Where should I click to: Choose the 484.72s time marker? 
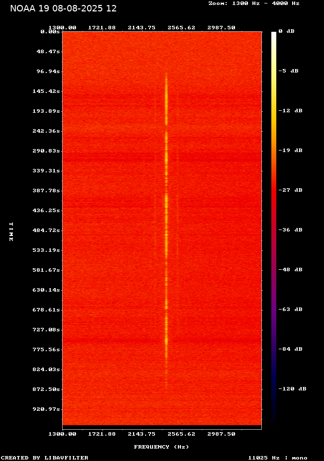coord(46,230)
